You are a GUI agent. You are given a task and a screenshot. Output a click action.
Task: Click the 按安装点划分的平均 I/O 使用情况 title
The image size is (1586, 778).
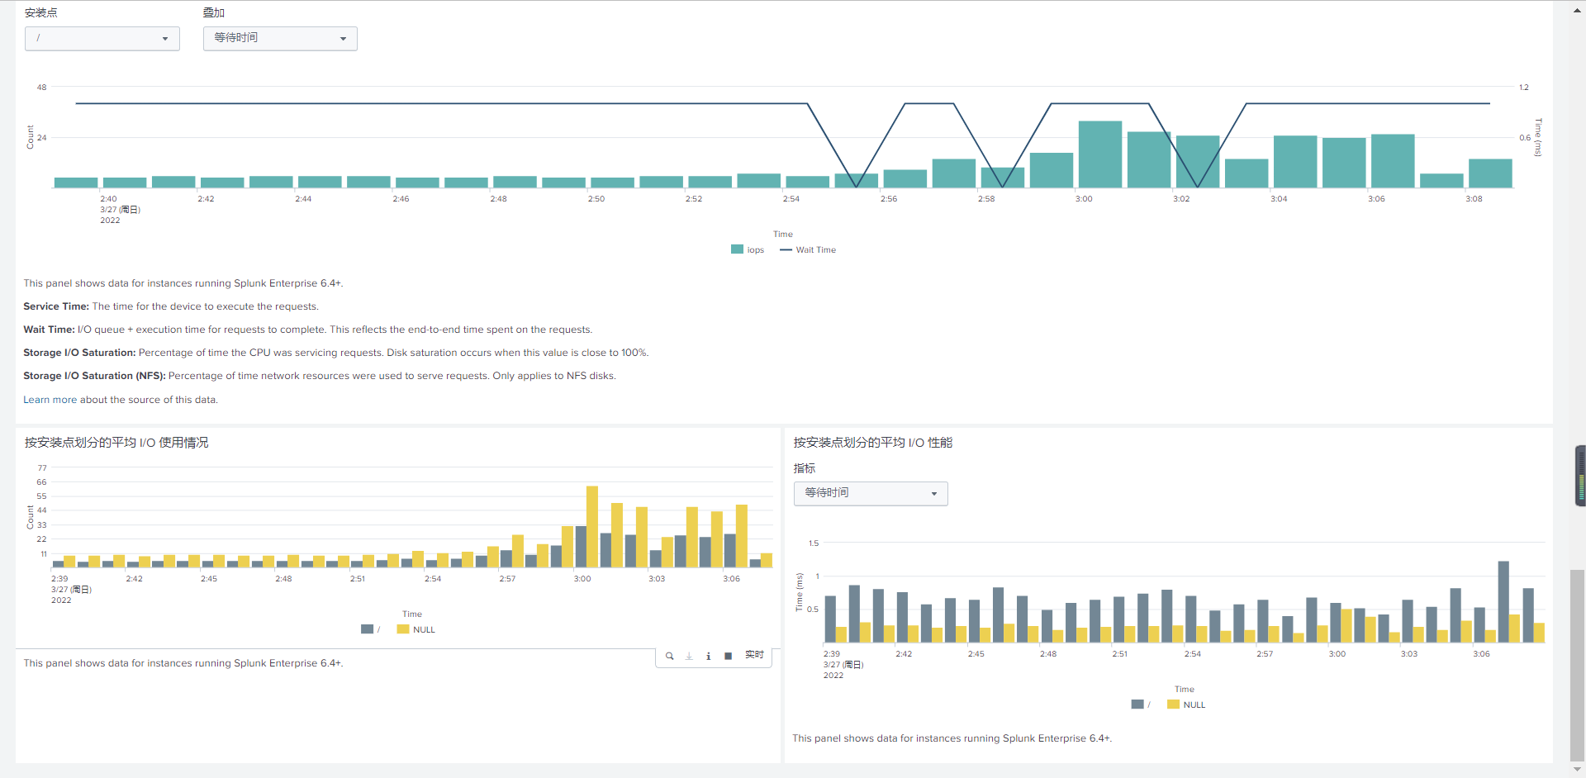[x=116, y=443]
